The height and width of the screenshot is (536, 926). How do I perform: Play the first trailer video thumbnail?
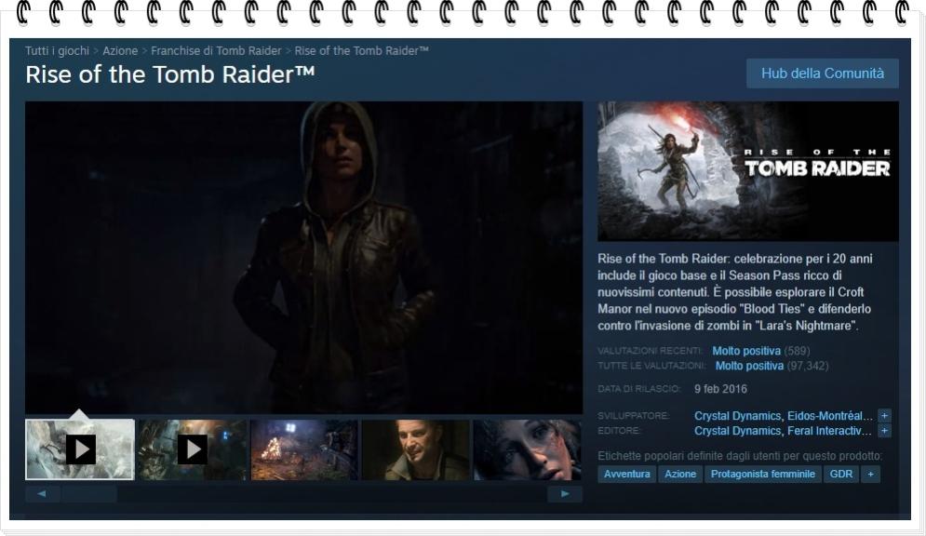[x=80, y=449]
